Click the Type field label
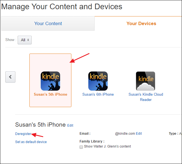This screenshot has height=164, width=182. pos(173,134)
